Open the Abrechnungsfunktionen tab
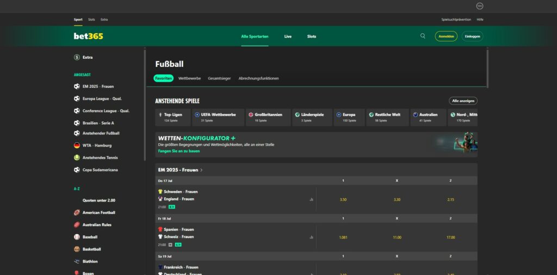This screenshot has height=275, width=557. tap(258, 78)
